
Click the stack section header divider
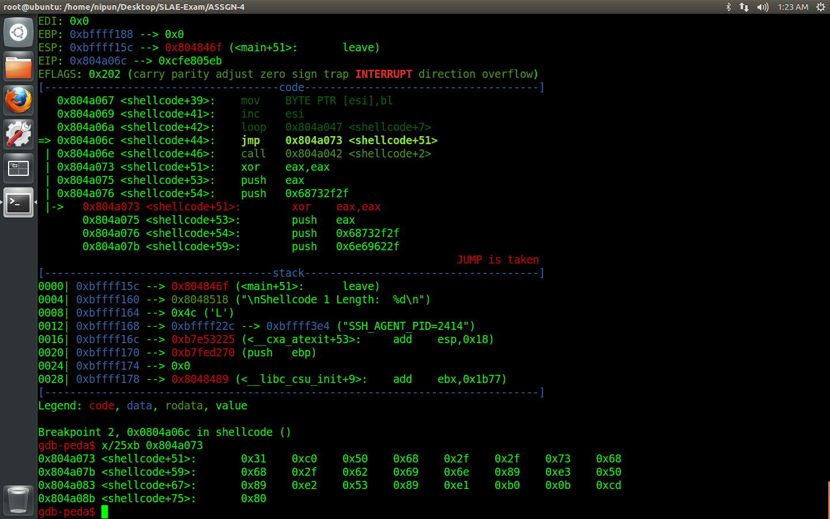point(291,273)
